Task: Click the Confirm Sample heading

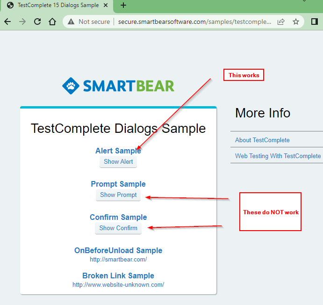Action: [118, 217]
